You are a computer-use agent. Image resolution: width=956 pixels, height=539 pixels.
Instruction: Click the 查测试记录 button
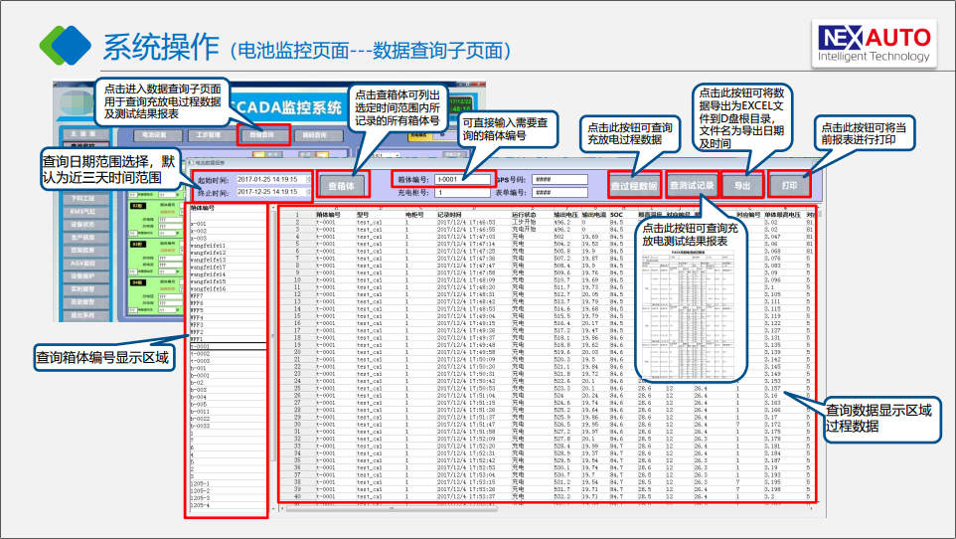point(692,185)
